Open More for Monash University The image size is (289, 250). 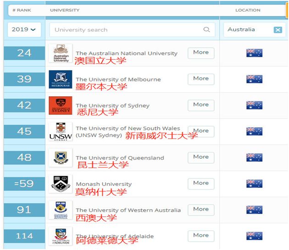[x=201, y=184]
